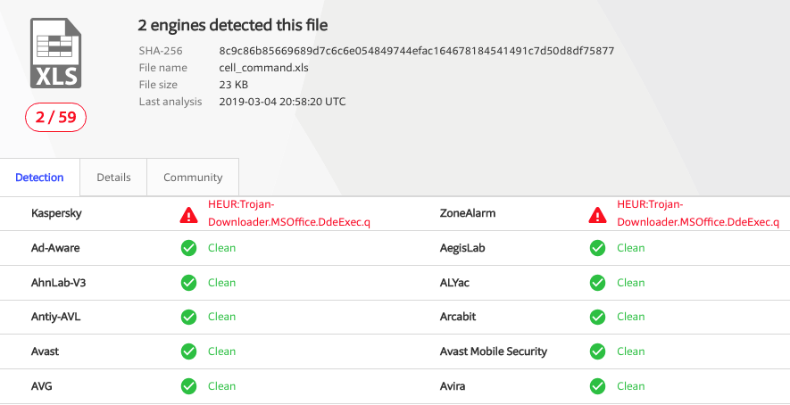Screen dimensions: 790x405
Task: Click the ZoneAlarm HEUR:Trojan-Downloader detection name
Action: [697, 214]
